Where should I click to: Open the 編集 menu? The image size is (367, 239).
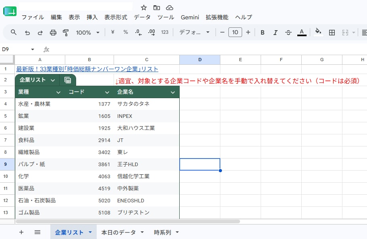click(56, 17)
